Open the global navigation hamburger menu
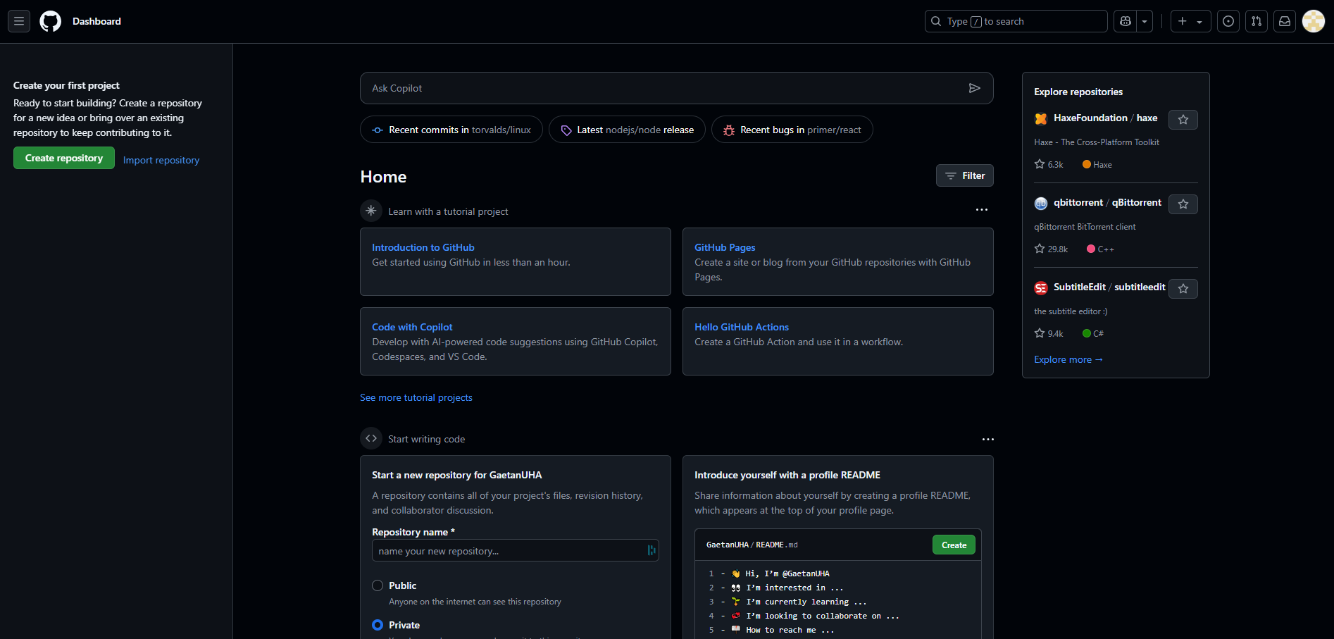The width and height of the screenshot is (1334, 639). pyautogui.click(x=18, y=20)
